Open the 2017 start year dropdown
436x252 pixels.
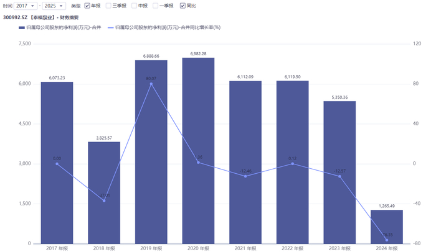click(26, 6)
